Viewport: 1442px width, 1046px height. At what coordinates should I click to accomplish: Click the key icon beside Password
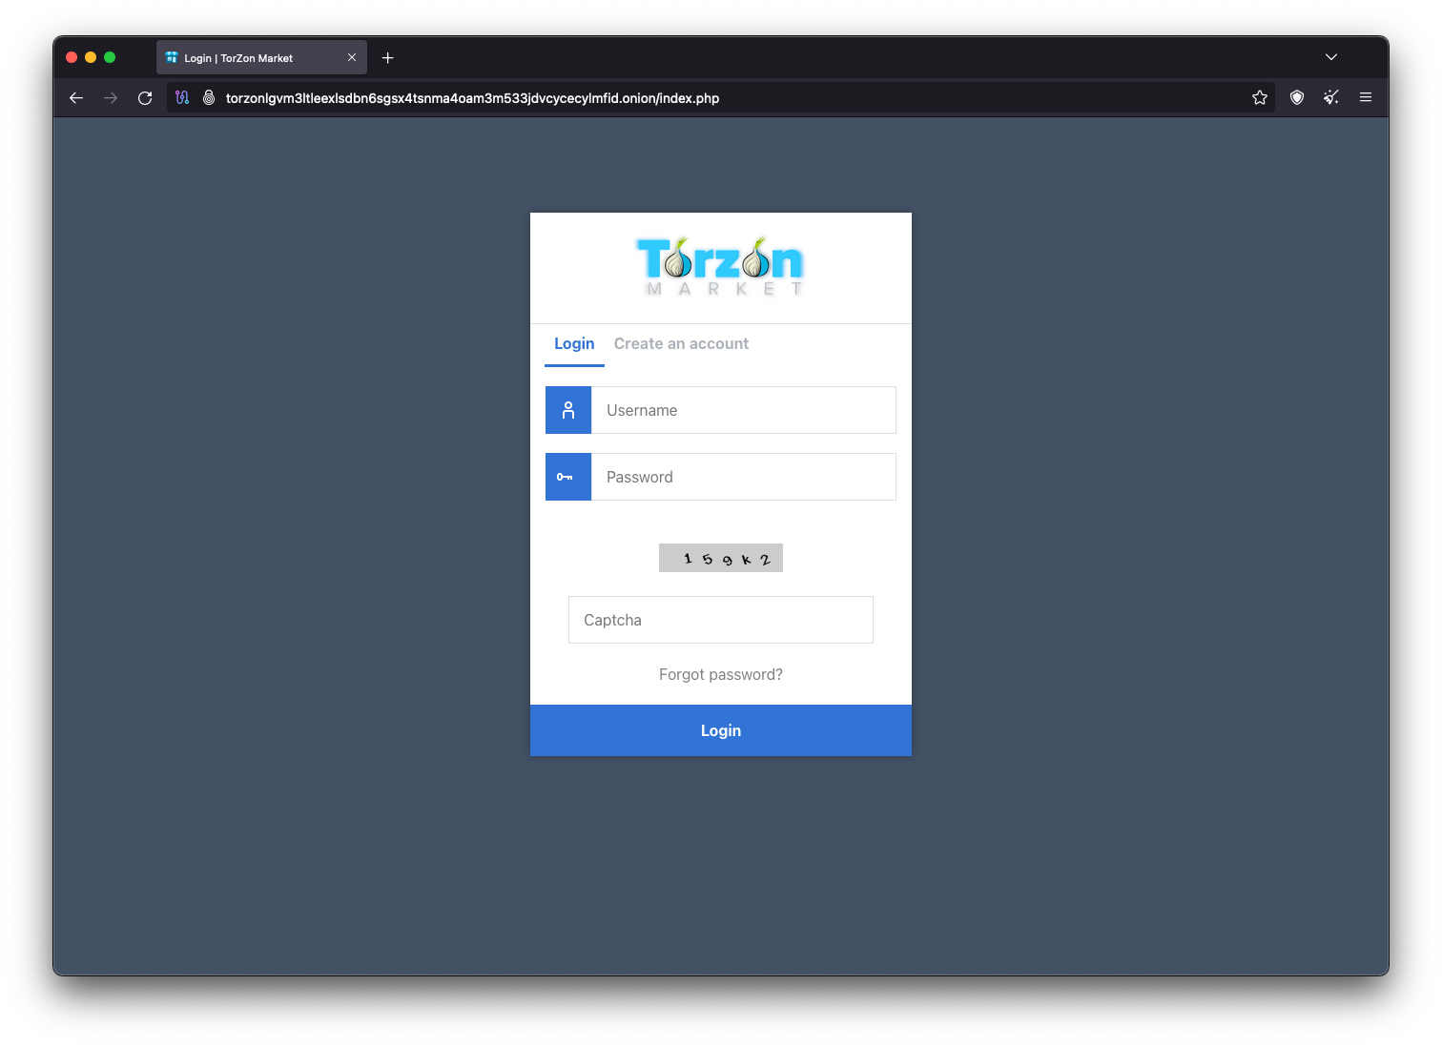pos(568,477)
